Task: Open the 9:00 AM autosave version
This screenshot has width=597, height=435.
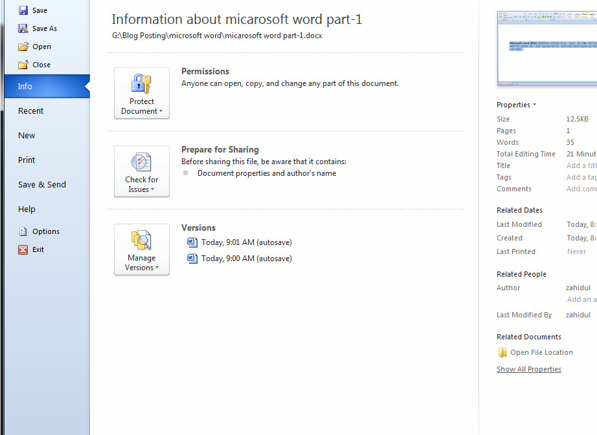Action: coord(246,259)
